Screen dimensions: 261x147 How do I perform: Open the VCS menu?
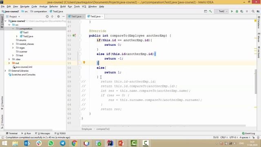coord(84,7)
